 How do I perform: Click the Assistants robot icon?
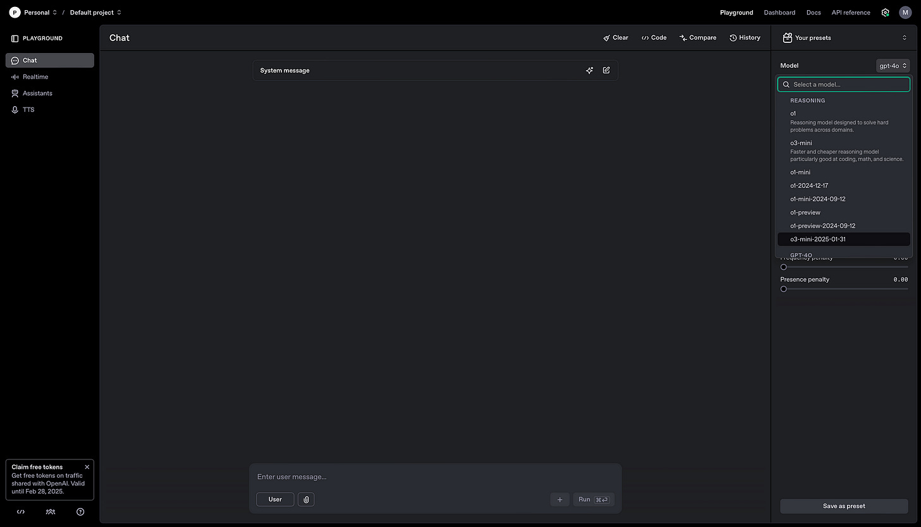tap(15, 94)
